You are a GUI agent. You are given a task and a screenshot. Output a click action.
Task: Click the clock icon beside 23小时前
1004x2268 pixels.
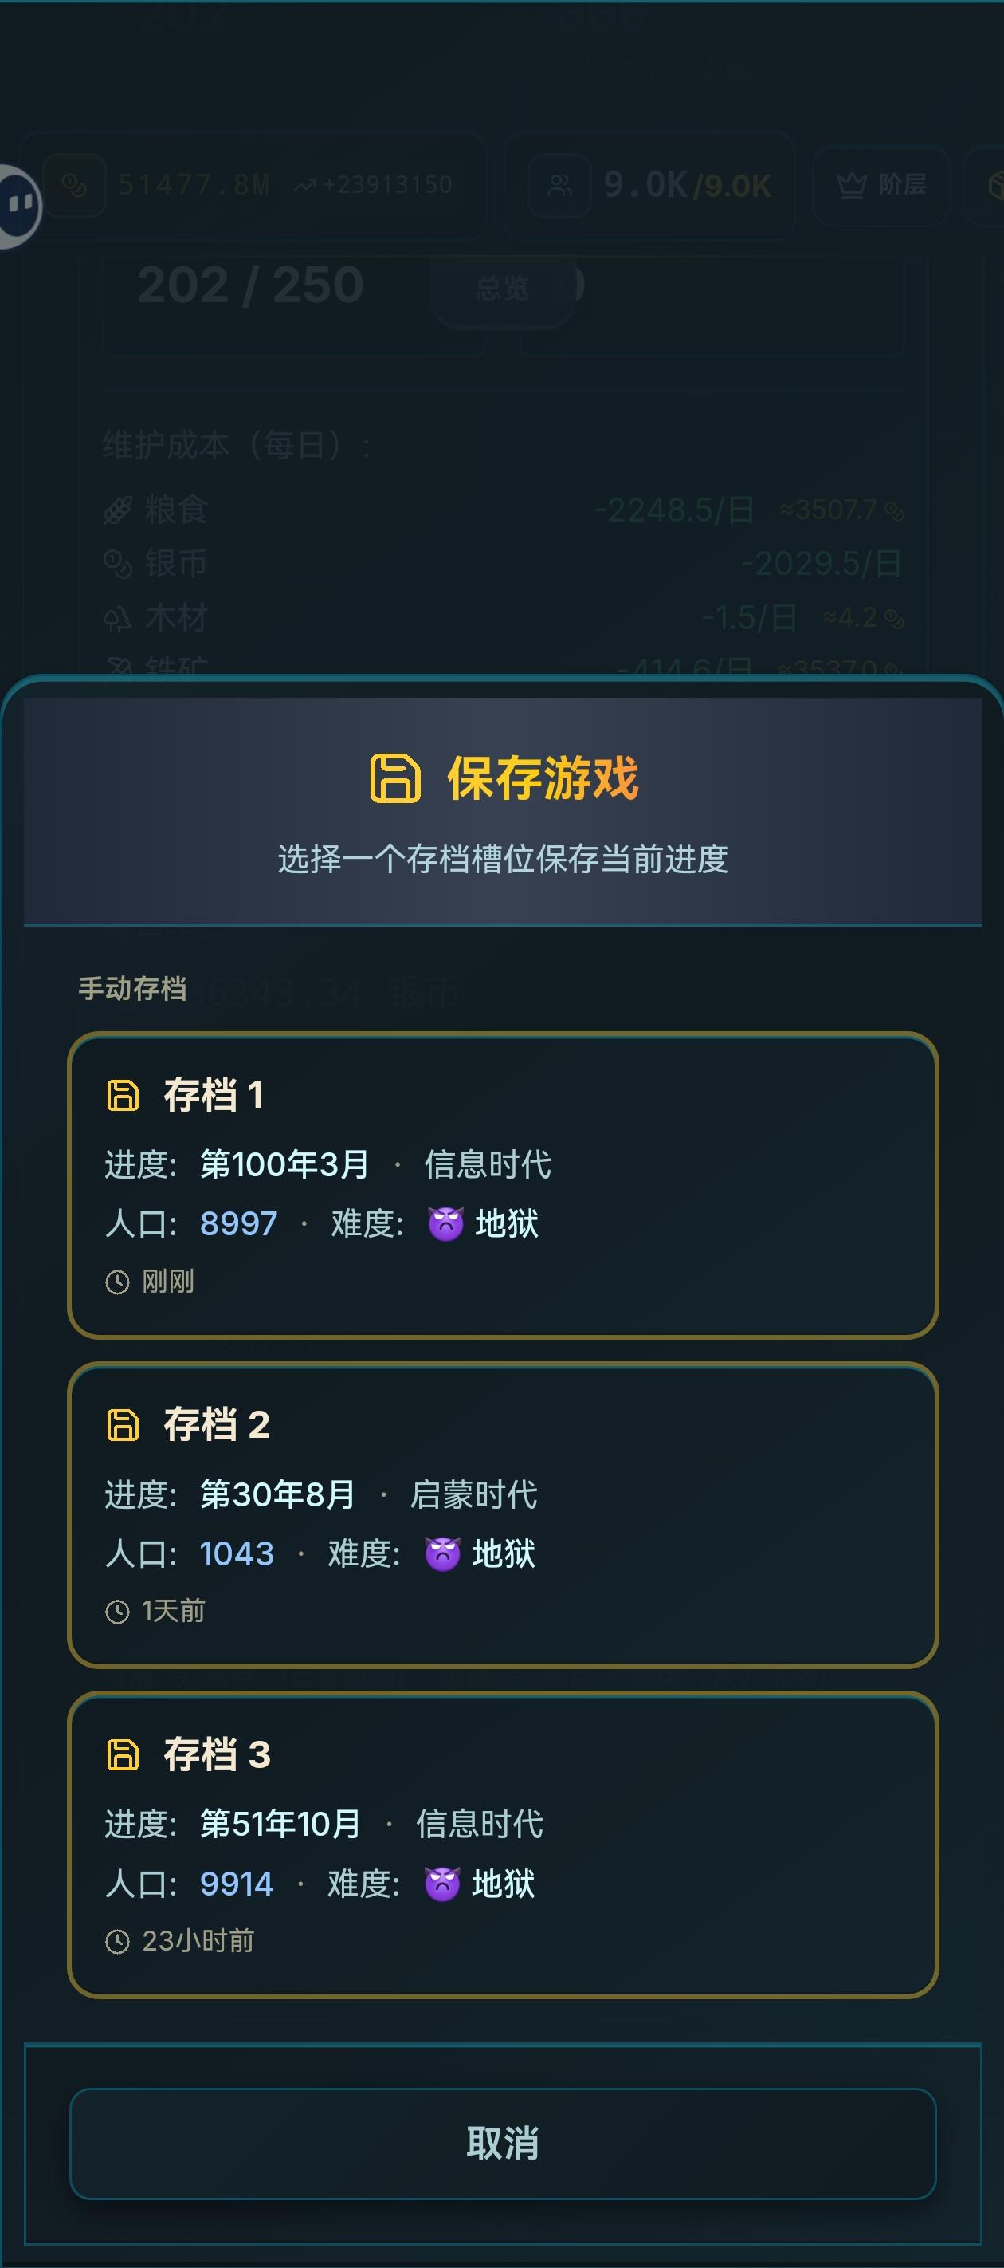pyautogui.click(x=117, y=1941)
